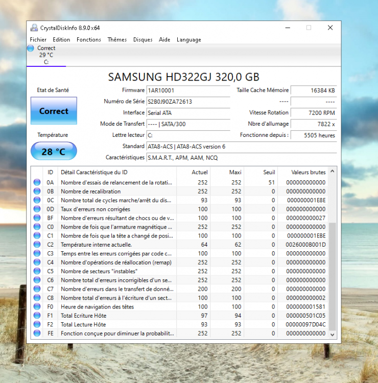Click the status icon of row C0

37,227
